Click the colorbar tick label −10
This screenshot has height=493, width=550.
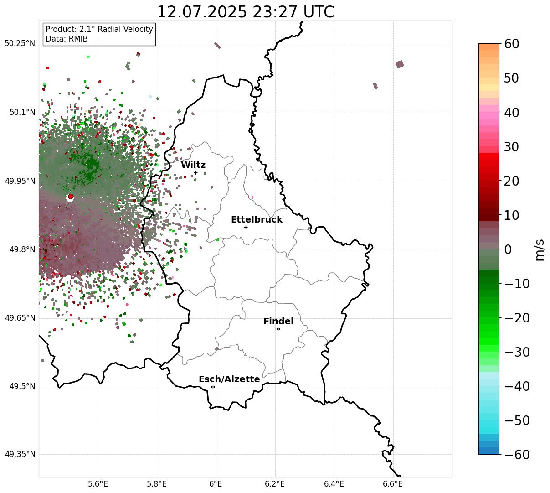coord(516,284)
